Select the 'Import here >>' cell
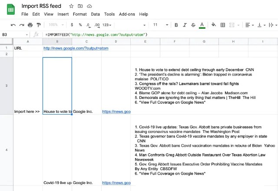Image resolution: width=278 pixels, height=191 pixels. (28, 86)
